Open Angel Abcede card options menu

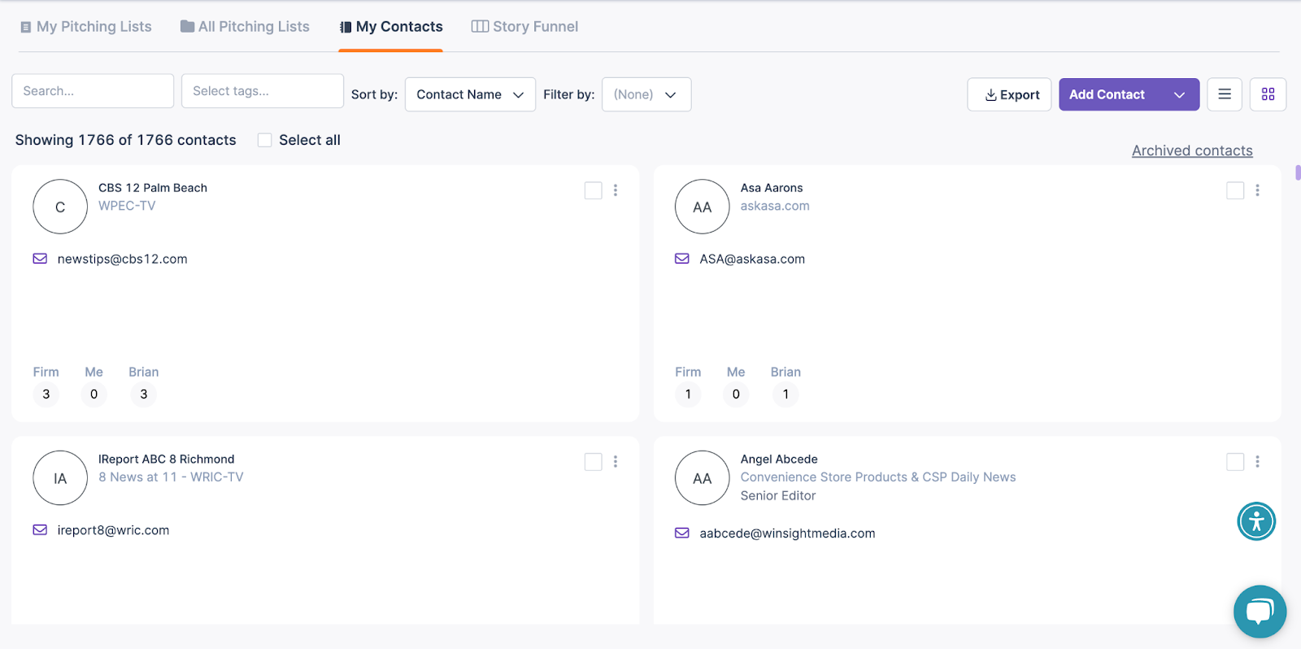pos(1257,462)
